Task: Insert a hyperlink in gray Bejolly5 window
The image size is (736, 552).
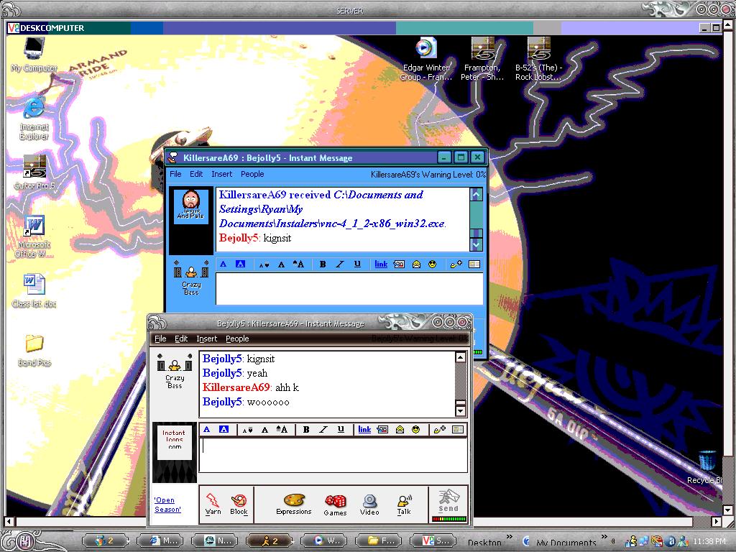Action: click(364, 430)
